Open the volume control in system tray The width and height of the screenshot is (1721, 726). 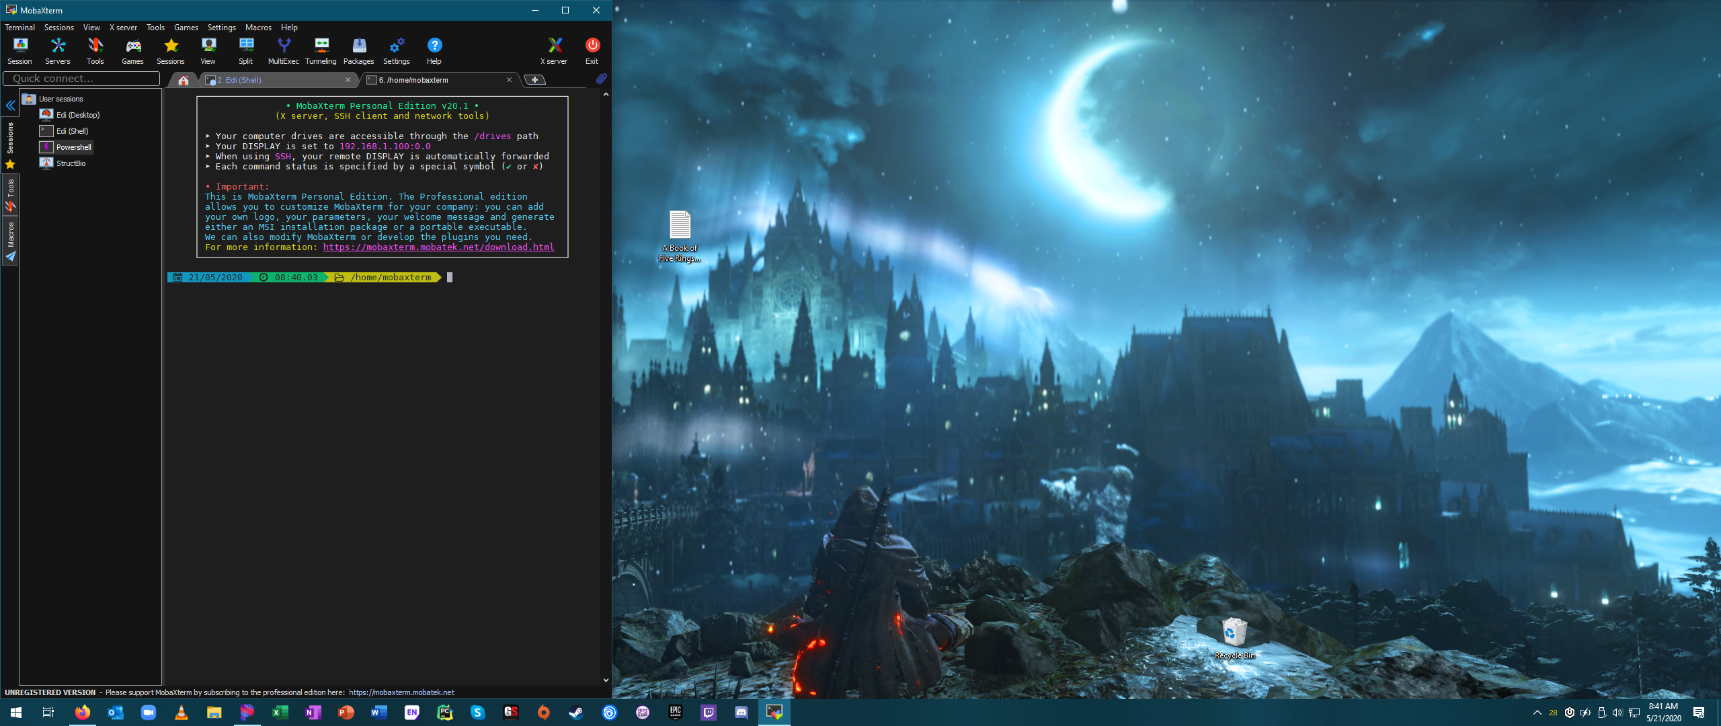(x=1617, y=713)
